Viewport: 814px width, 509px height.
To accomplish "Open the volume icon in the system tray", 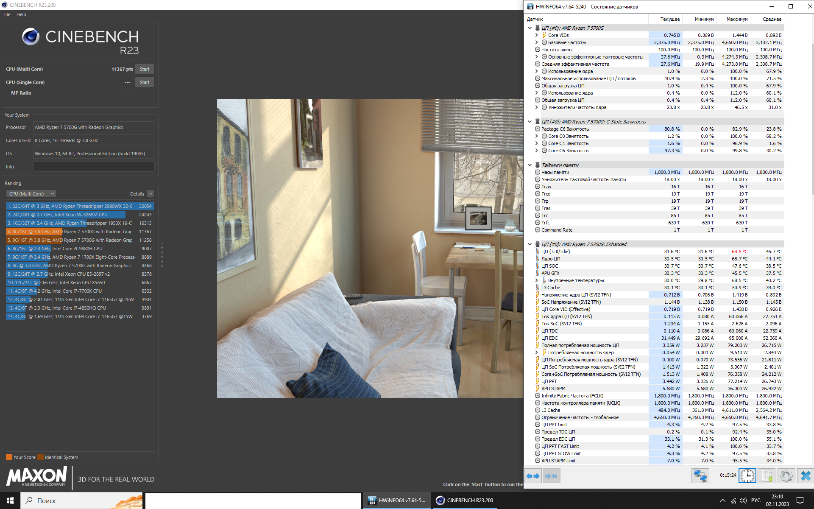I will point(743,501).
